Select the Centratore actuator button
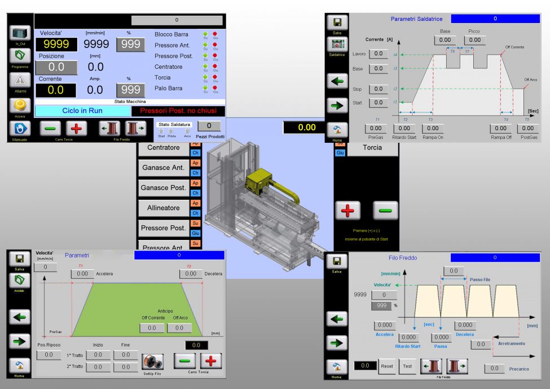Viewport: 550px width, 389px height. [163, 148]
